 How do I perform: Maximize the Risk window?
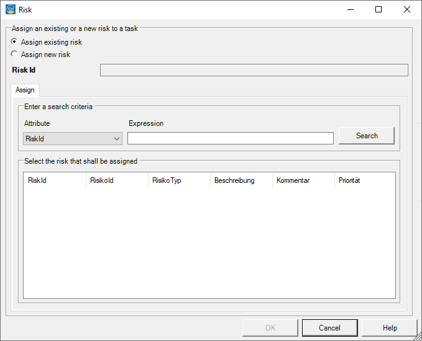click(378, 9)
